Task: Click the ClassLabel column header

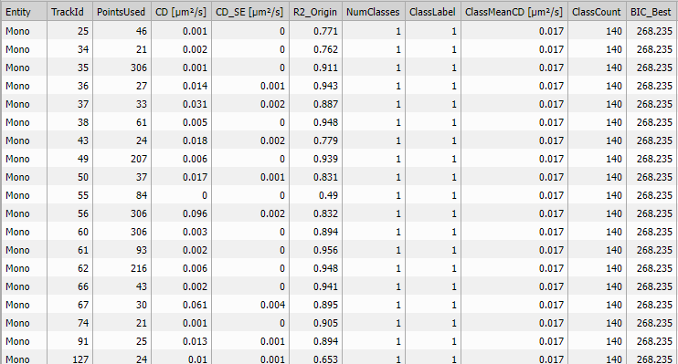Action: [433, 12]
